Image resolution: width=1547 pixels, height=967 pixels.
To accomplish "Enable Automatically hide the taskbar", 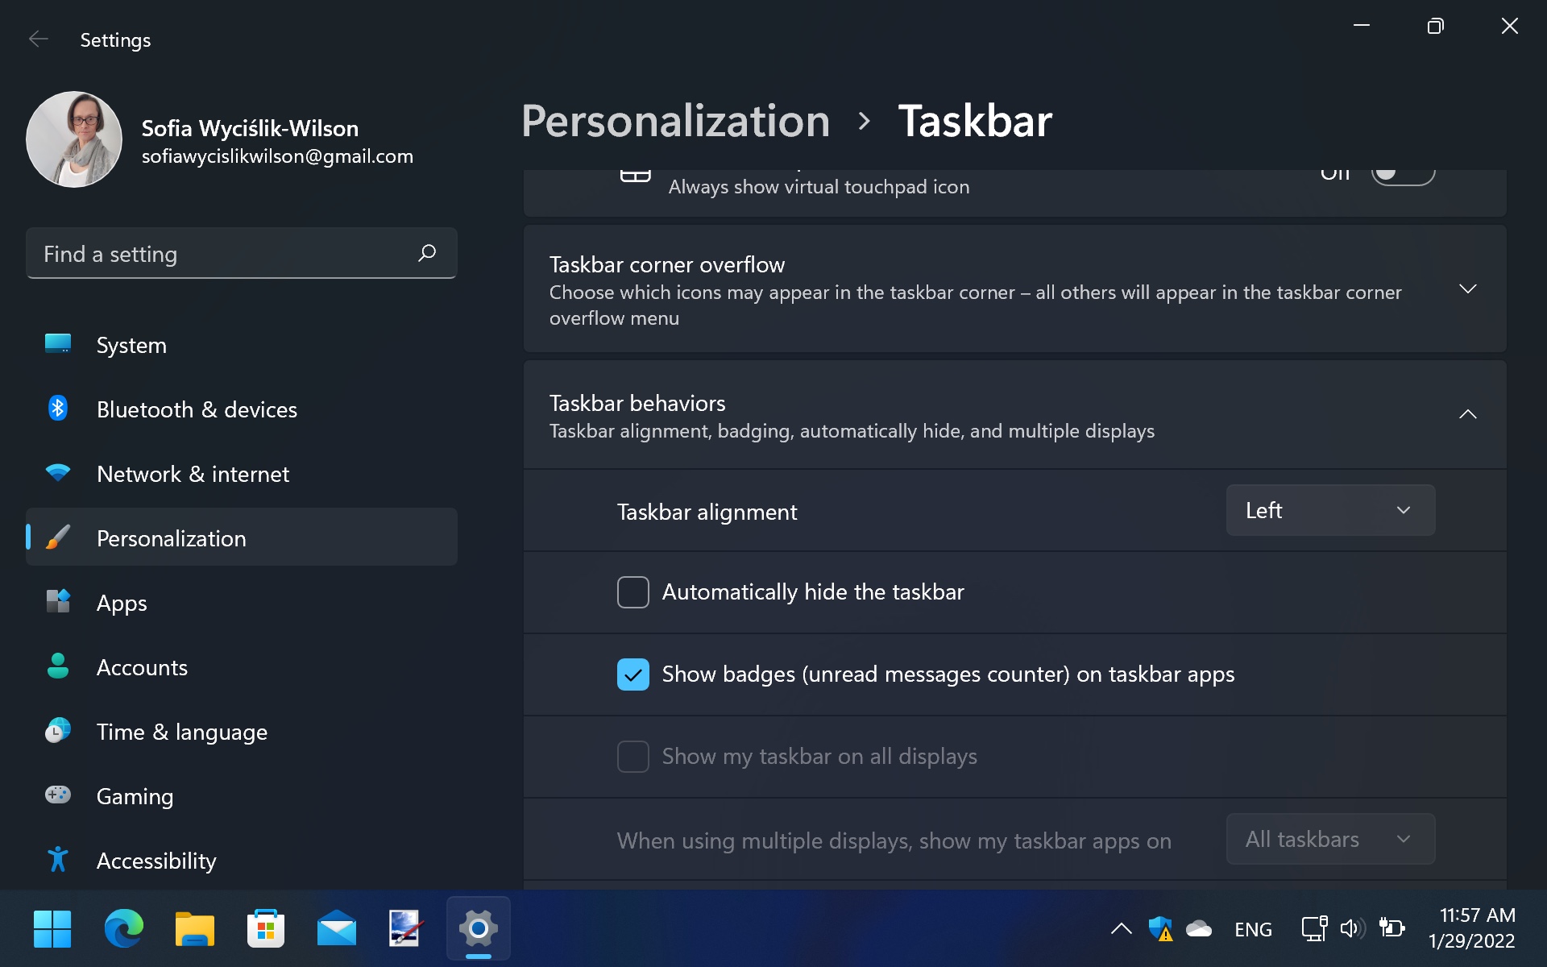I will pos(632,591).
